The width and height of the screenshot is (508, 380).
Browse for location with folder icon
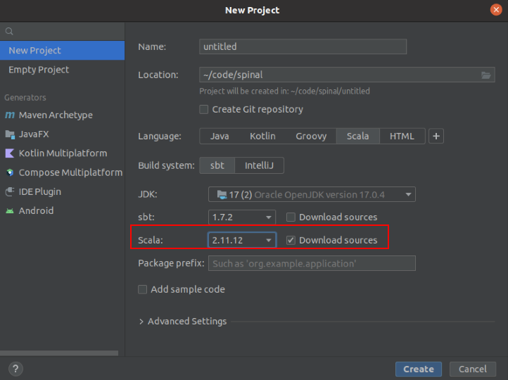pyautogui.click(x=485, y=75)
